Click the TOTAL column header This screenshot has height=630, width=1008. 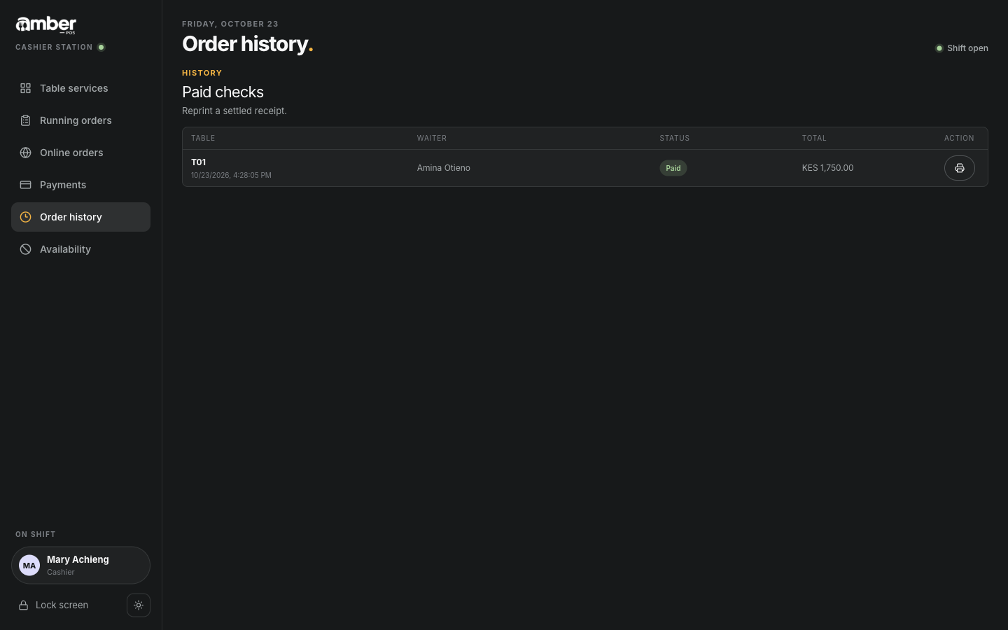point(814,139)
